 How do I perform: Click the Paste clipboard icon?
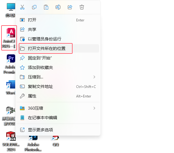point(46,7)
